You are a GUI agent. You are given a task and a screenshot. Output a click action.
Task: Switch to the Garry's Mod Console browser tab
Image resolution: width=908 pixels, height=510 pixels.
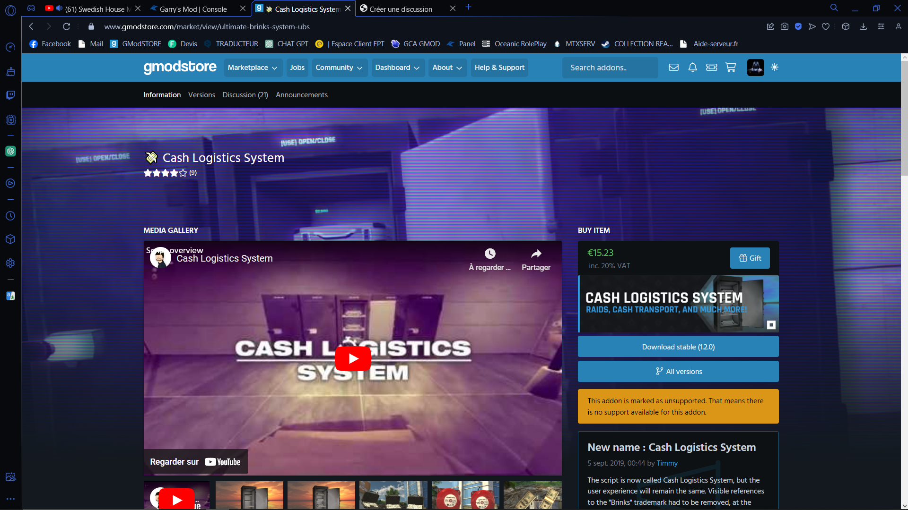(x=194, y=8)
